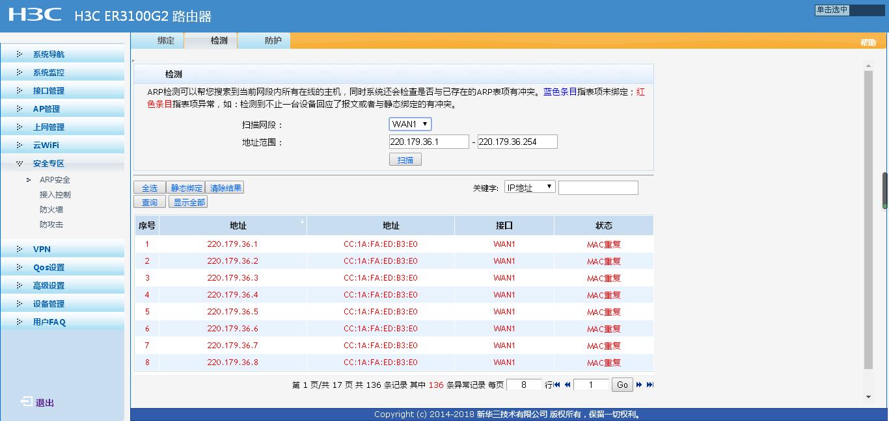This screenshot has height=421, width=889.
Task: Open the keyword type IP地址 dropdown
Action: 530,187
